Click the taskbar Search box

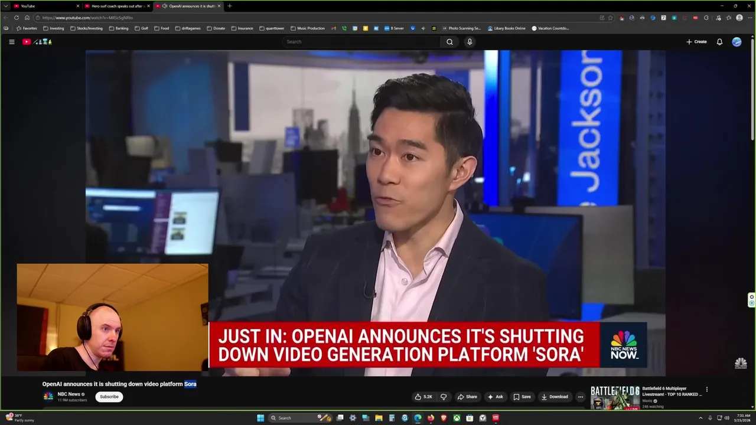299,418
